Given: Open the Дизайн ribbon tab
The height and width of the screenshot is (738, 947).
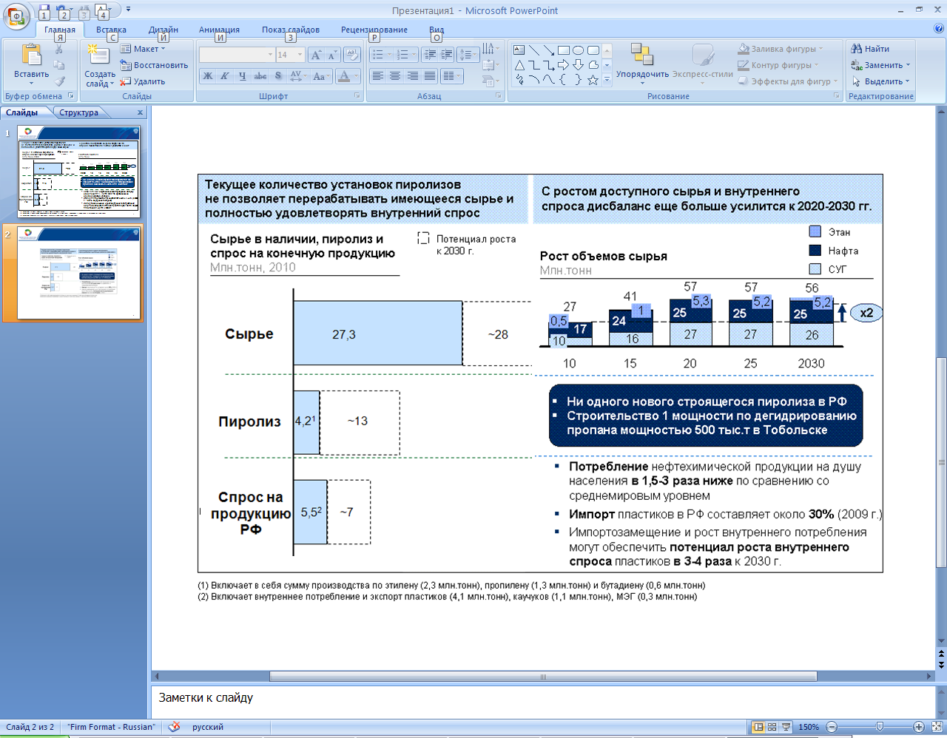Looking at the screenshot, I should coord(164,30).
